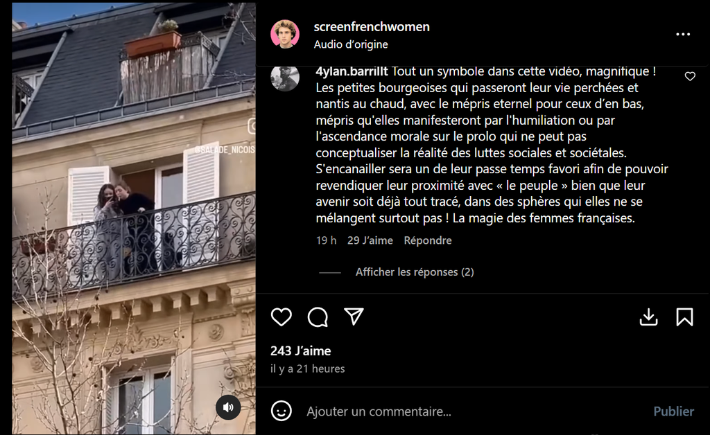
Task: Mute the video with the speaker button
Action: click(228, 407)
